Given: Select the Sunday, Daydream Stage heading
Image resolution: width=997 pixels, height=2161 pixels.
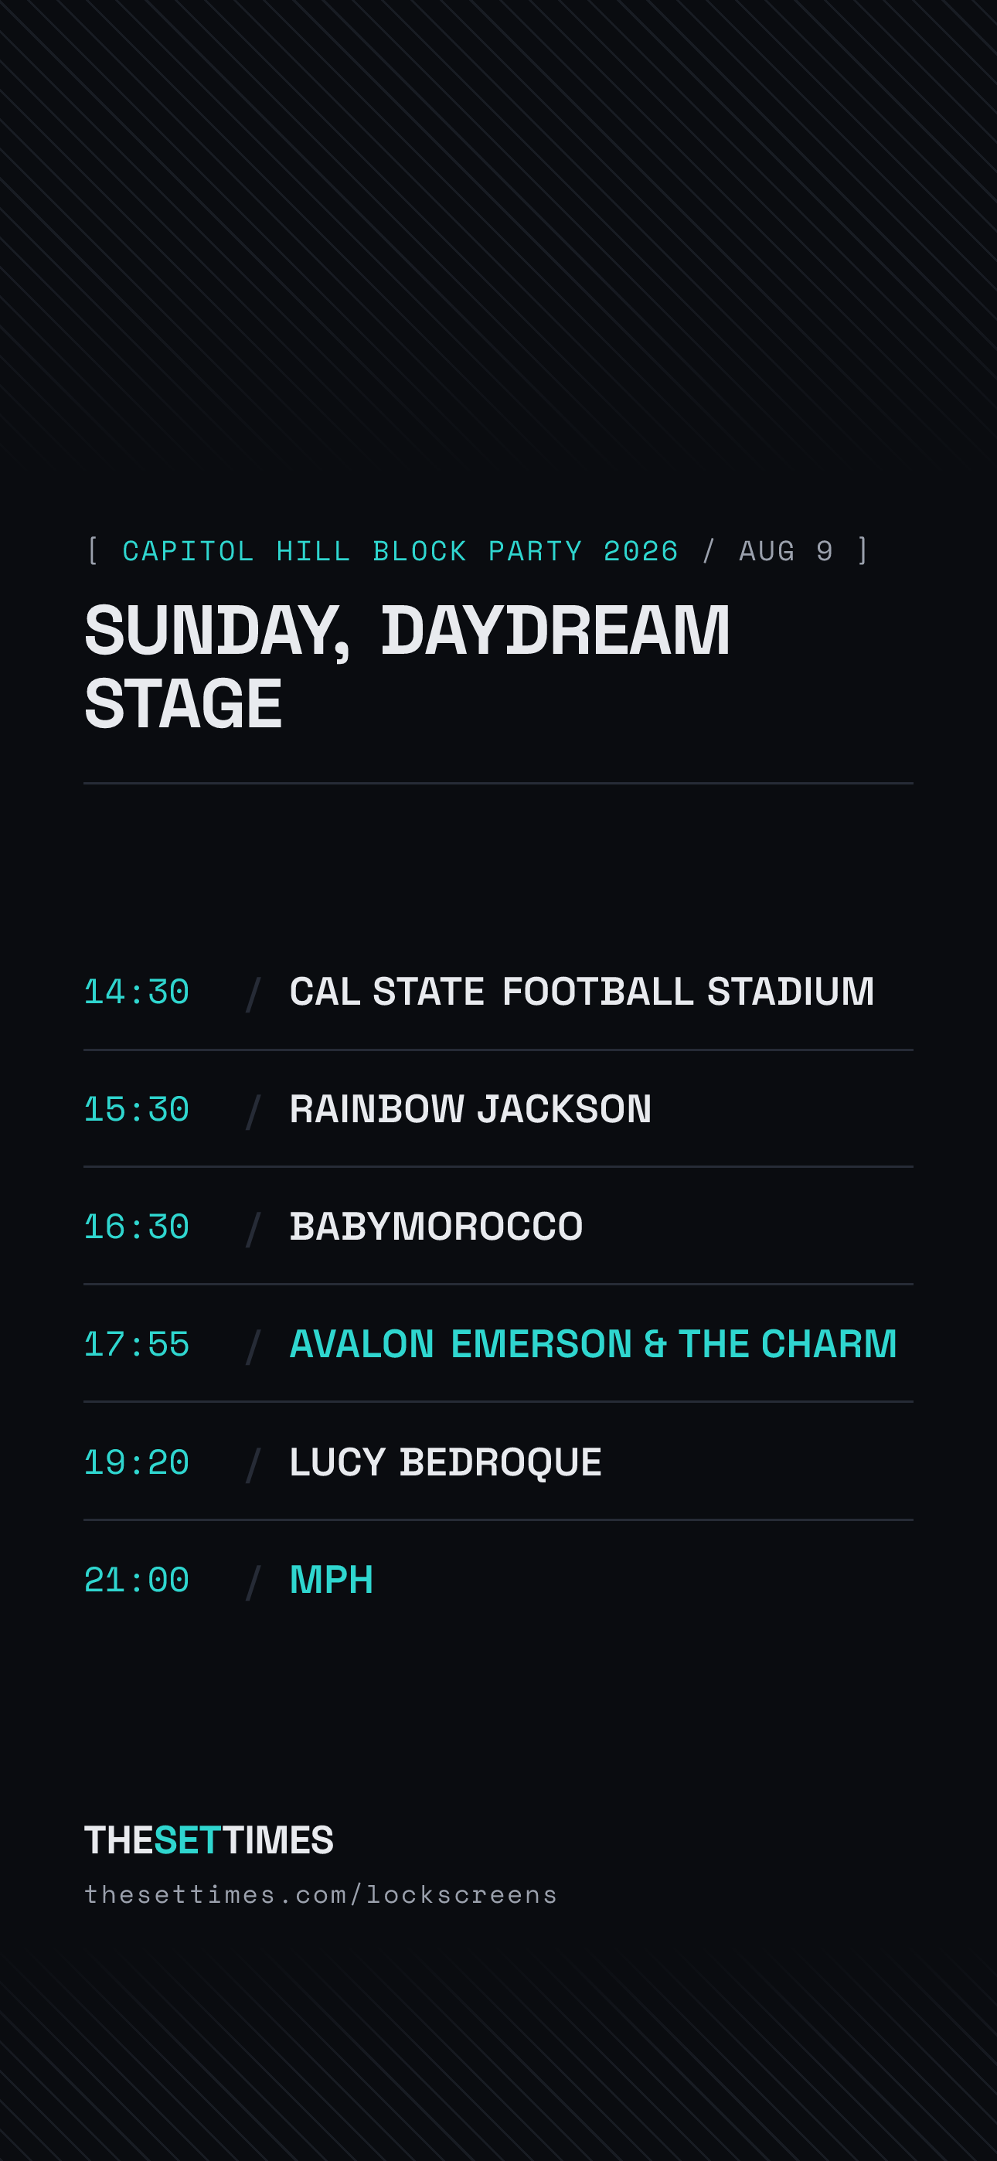Looking at the screenshot, I should (x=407, y=667).
